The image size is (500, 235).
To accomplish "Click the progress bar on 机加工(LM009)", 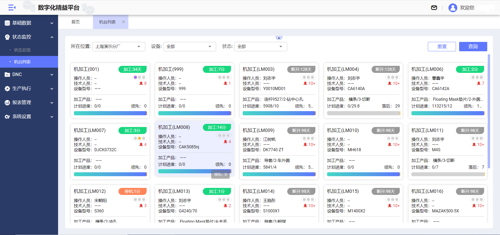I will pos(279,174).
